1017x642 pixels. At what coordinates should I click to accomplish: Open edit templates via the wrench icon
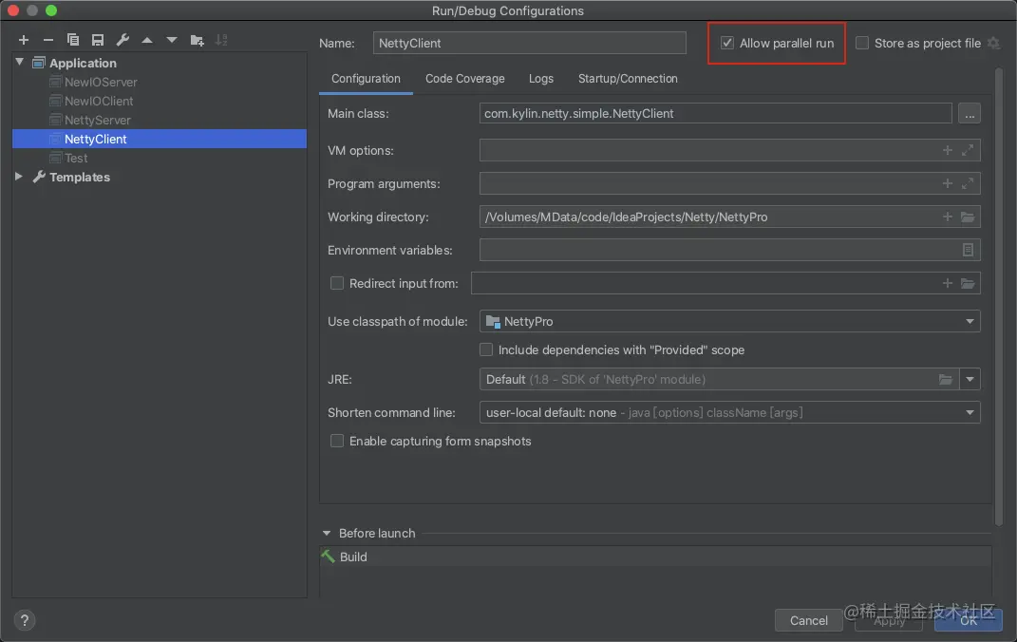(x=122, y=40)
